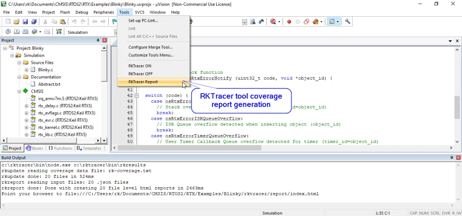Switch to the Templates tab
Screen dimensions: 462x216
tap(89, 148)
